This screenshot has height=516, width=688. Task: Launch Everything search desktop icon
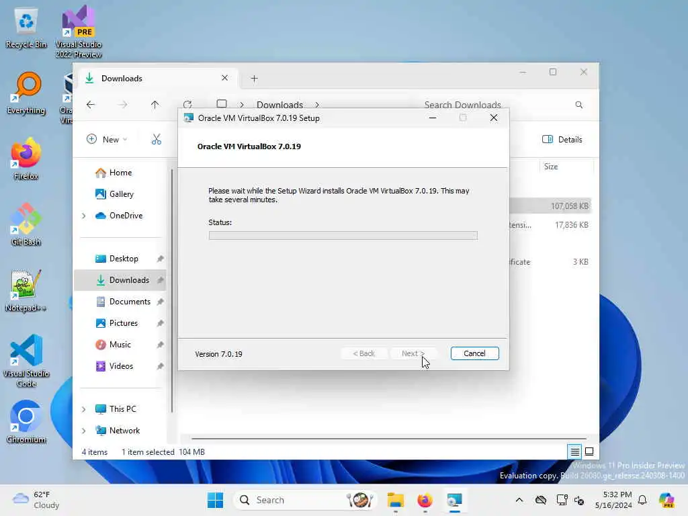(26, 93)
